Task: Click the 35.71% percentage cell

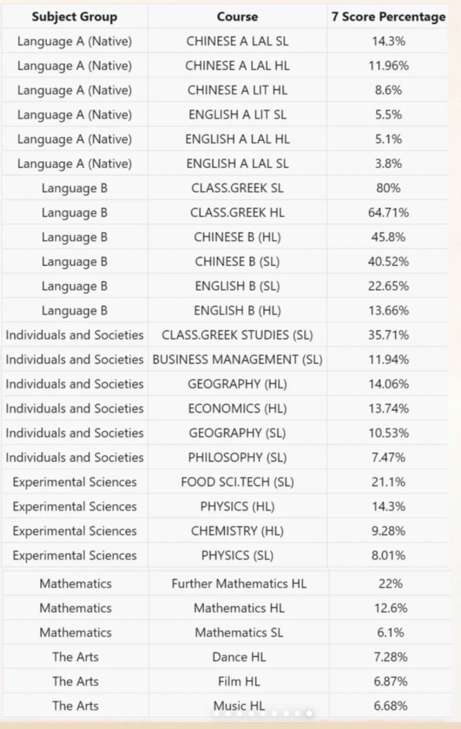Action: point(388,335)
